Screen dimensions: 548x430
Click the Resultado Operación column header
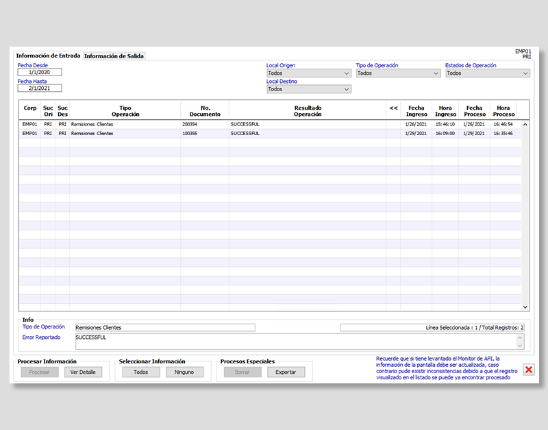point(308,111)
